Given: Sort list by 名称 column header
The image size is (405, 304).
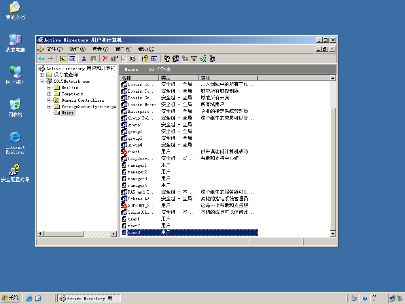Looking at the screenshot, I should coord(139,78).
